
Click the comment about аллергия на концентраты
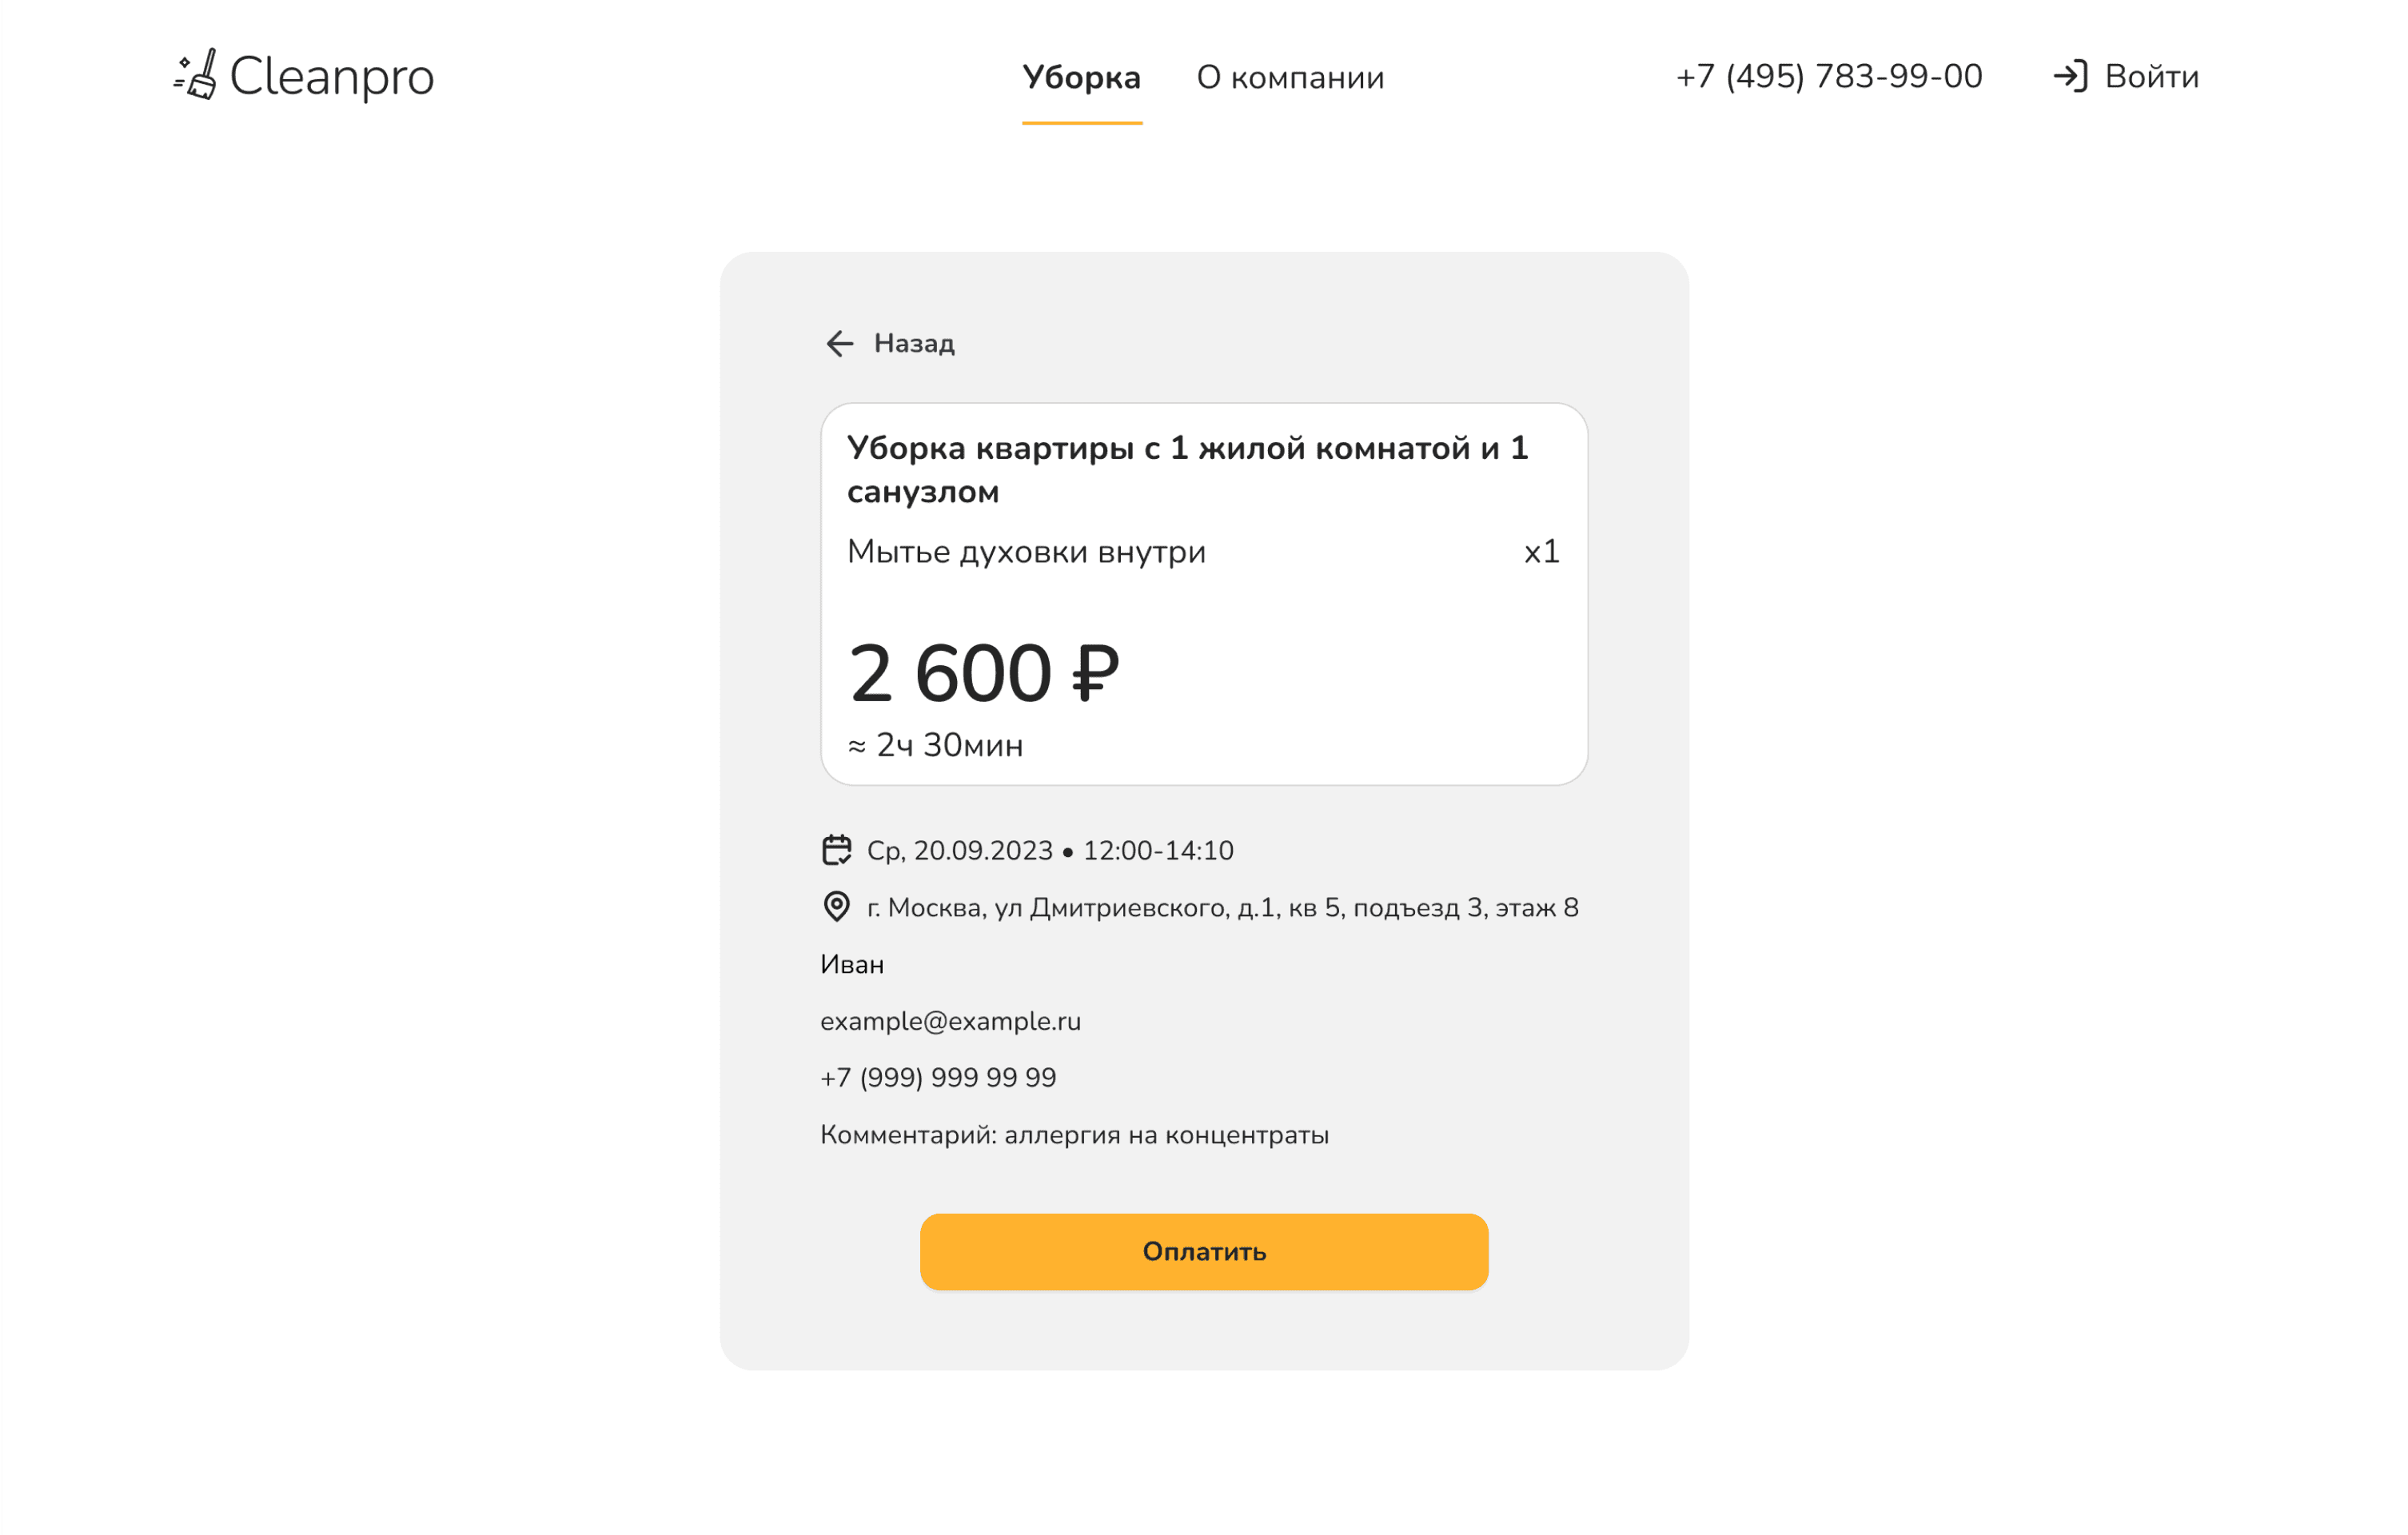[1074, 1135]
